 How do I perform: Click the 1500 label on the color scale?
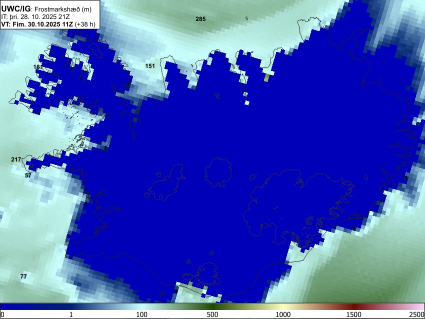[x=354, y=314]
